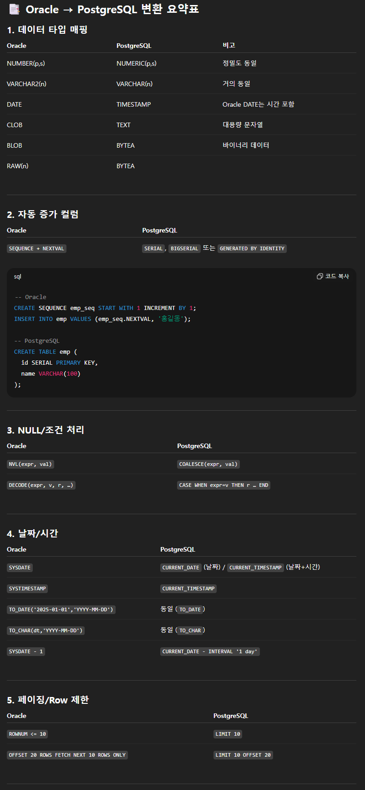The height and width of the screenshot is (790, 365).
Task: Click the note 바이너리 데이터
Action: click(246, 145)
